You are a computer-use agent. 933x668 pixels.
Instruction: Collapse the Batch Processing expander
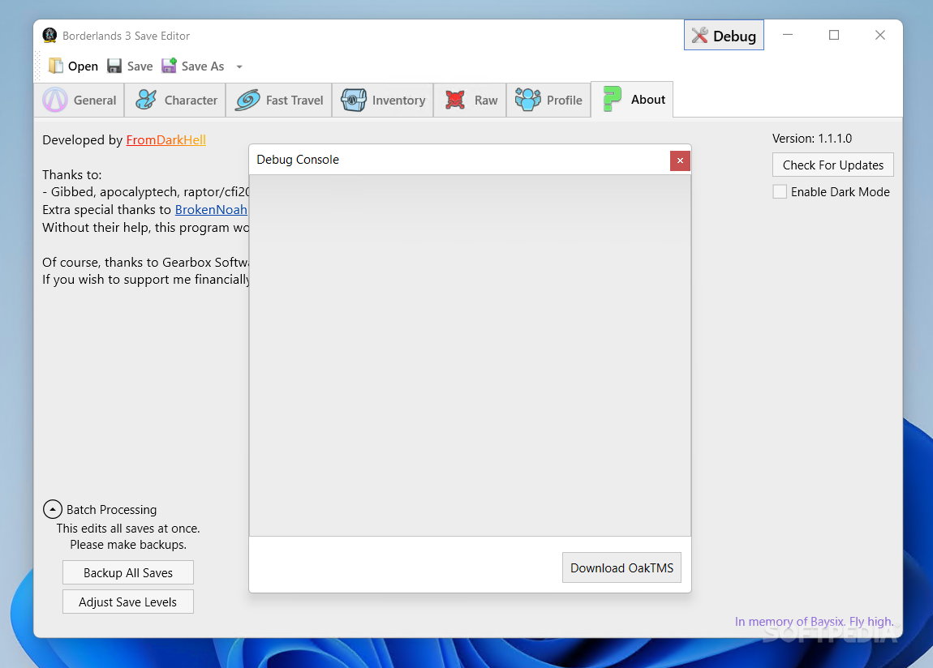pos(53,509)
